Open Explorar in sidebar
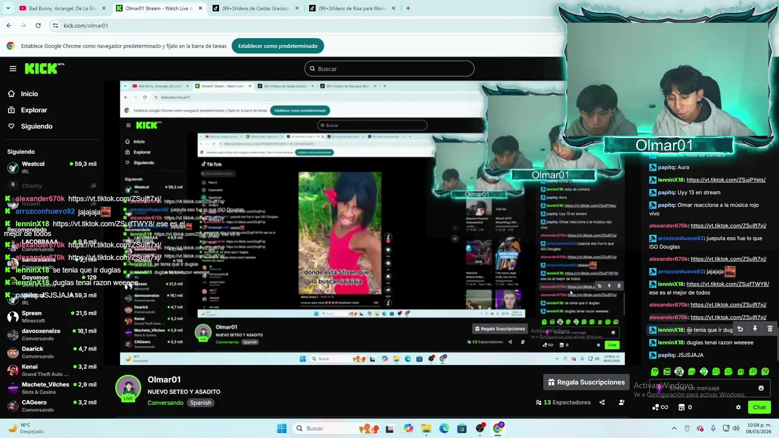The image size is (779, 438). [28, 110]
